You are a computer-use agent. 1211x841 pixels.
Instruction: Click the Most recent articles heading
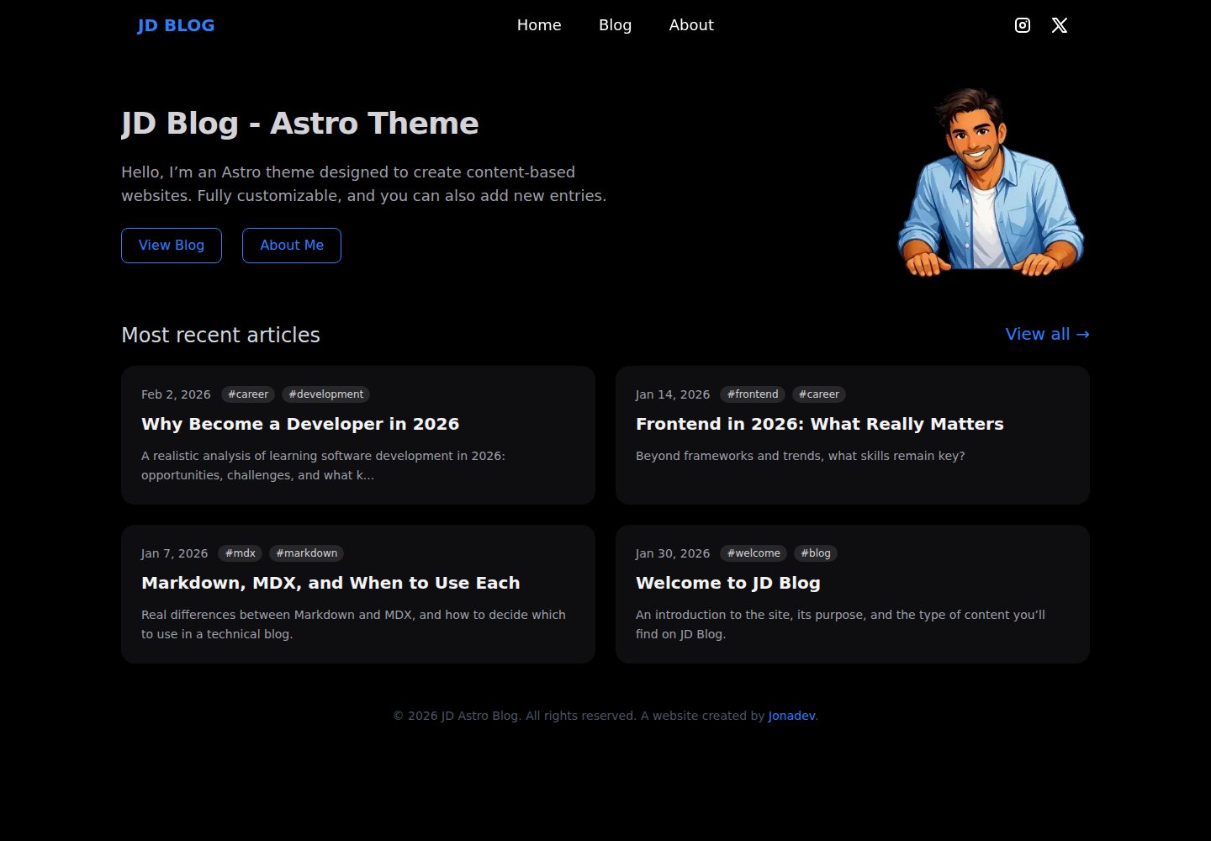click(x=220, y=335)
